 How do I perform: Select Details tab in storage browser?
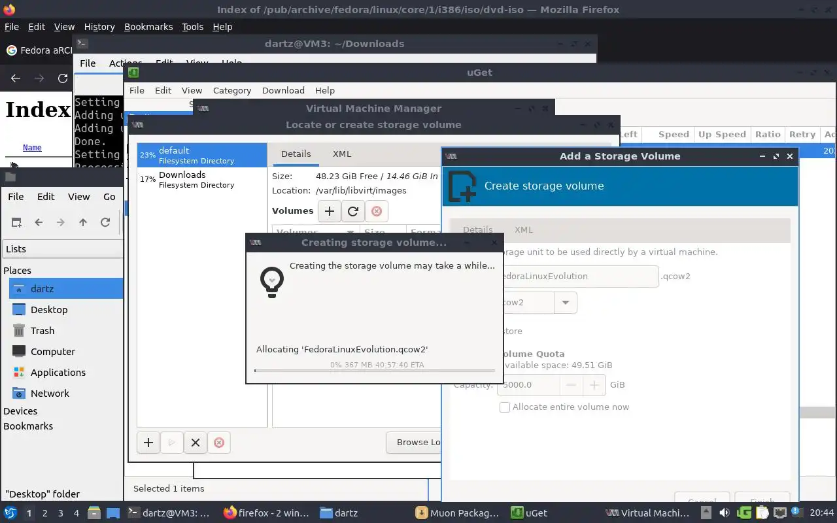pos(296,154)
